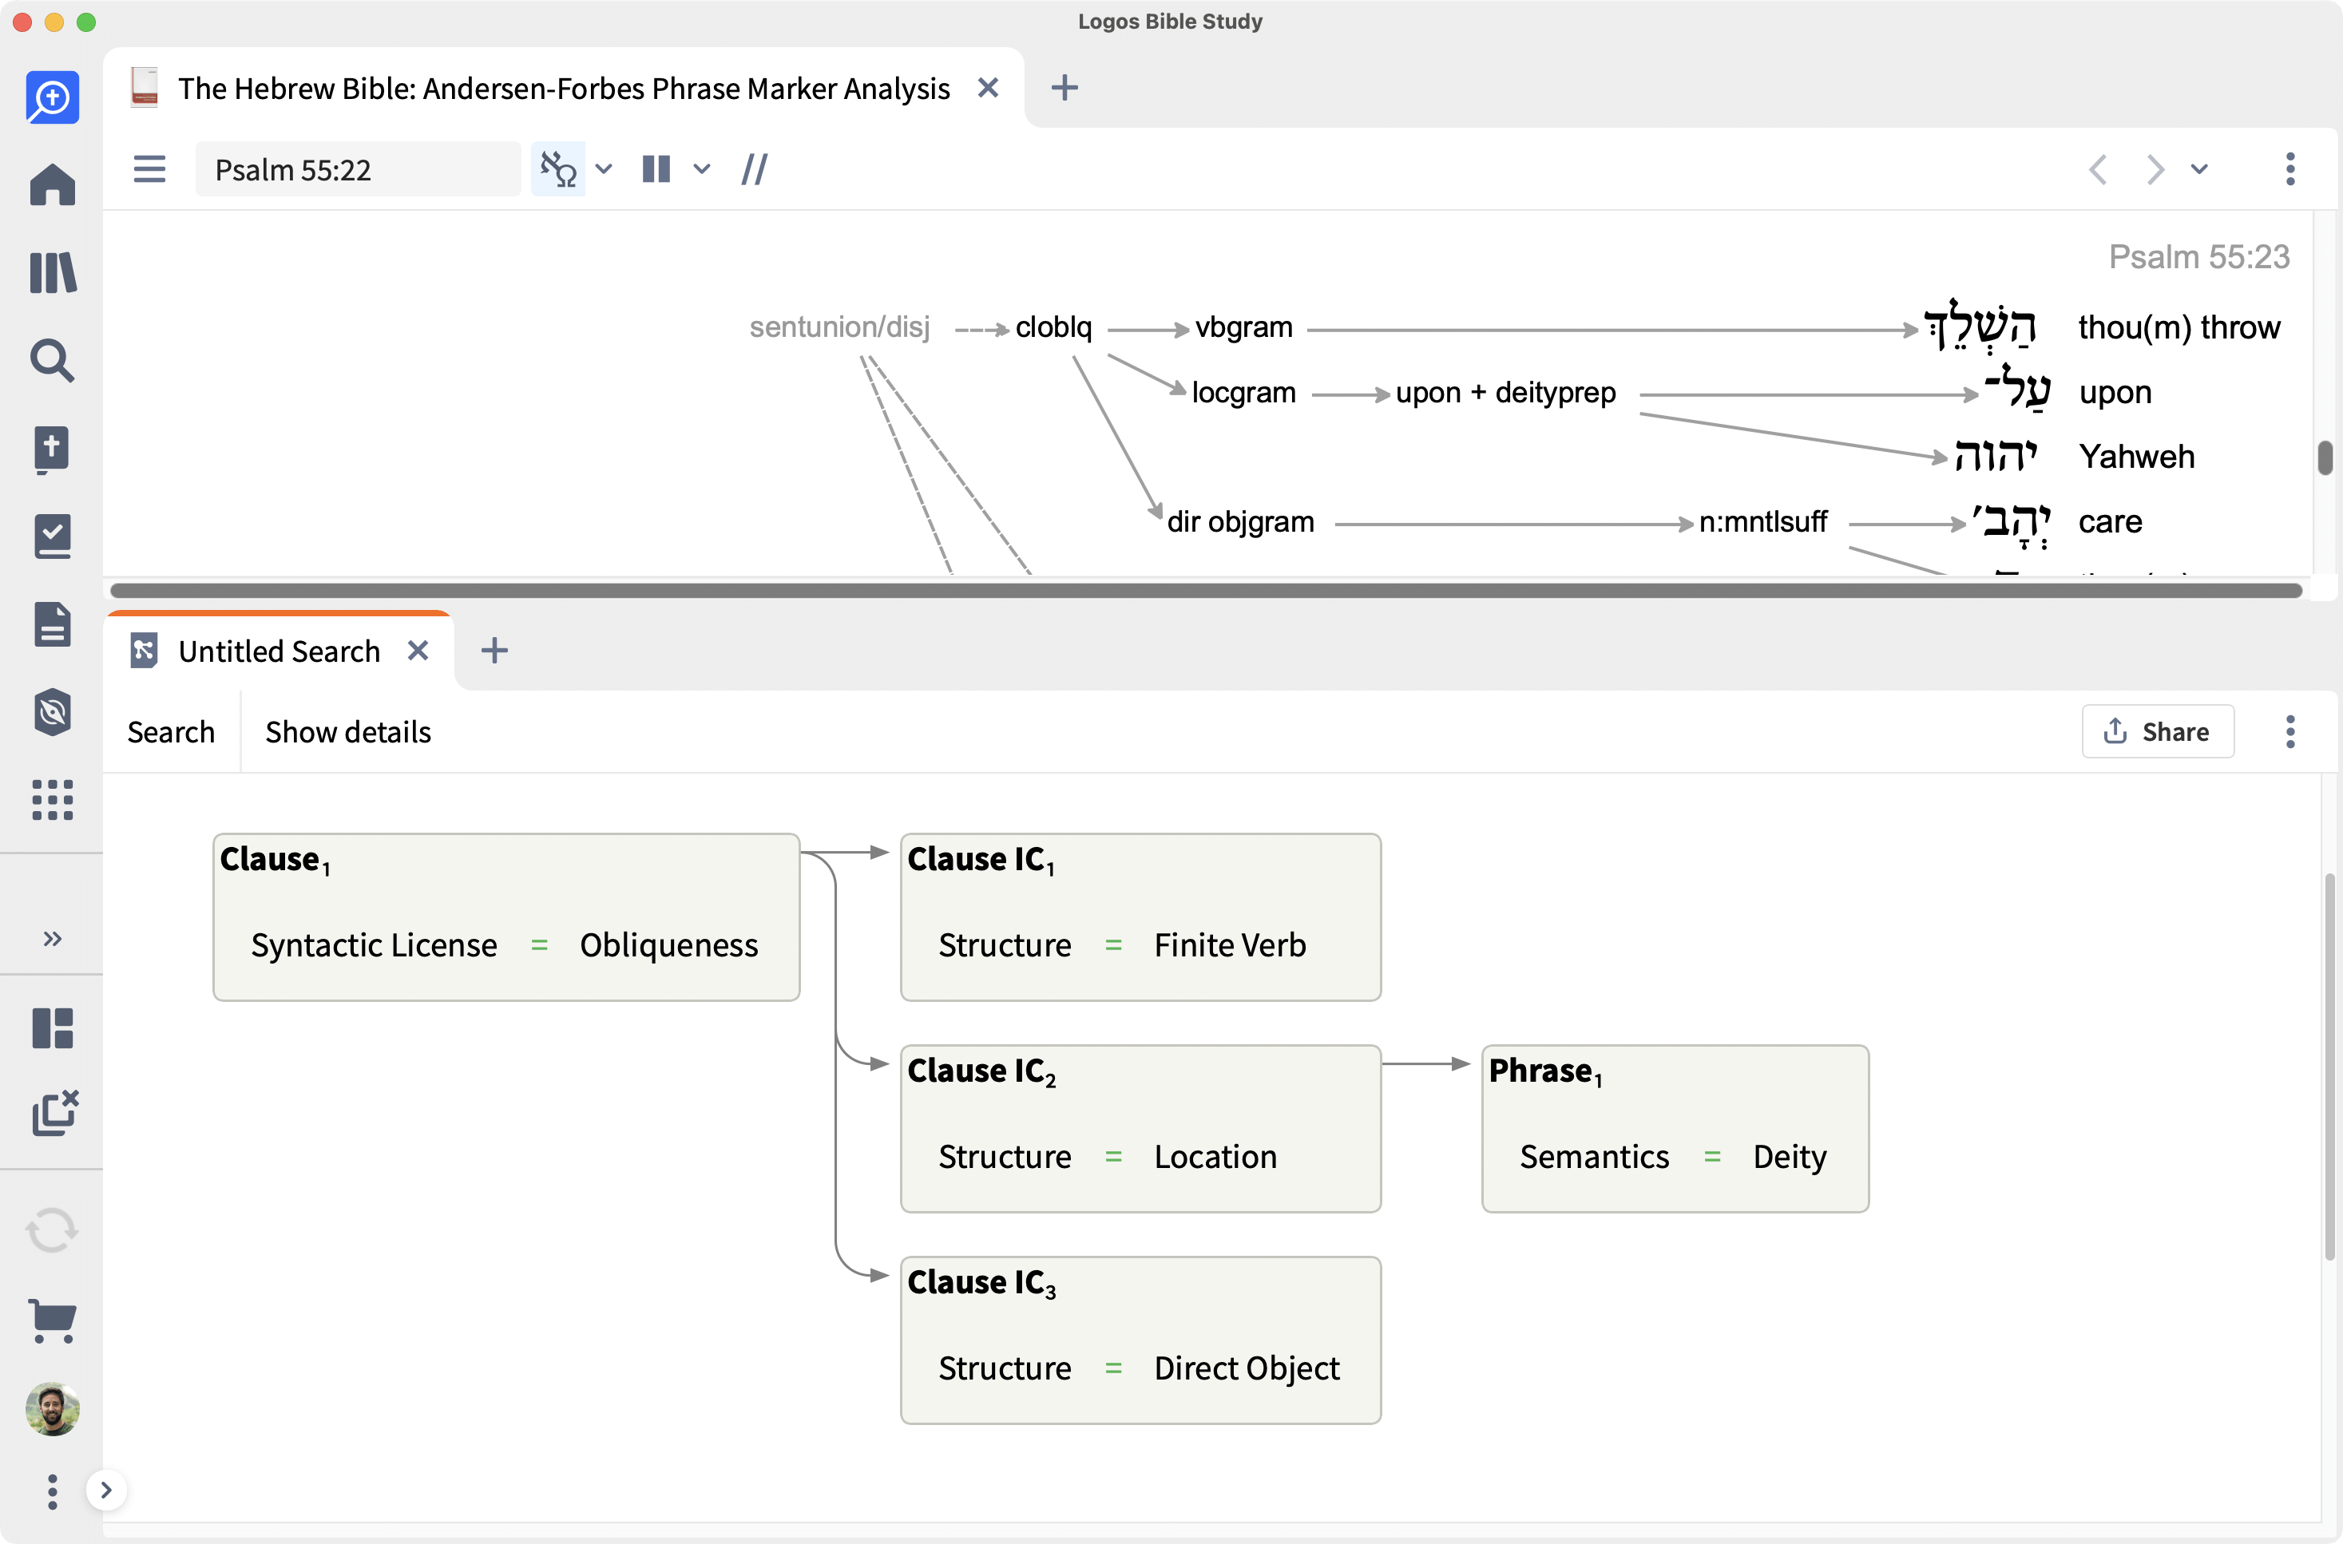Image resolution: width=2343 pixels, height=1544 pixels.
Task: Open the shopping cart store
Action: [52, 1320]
